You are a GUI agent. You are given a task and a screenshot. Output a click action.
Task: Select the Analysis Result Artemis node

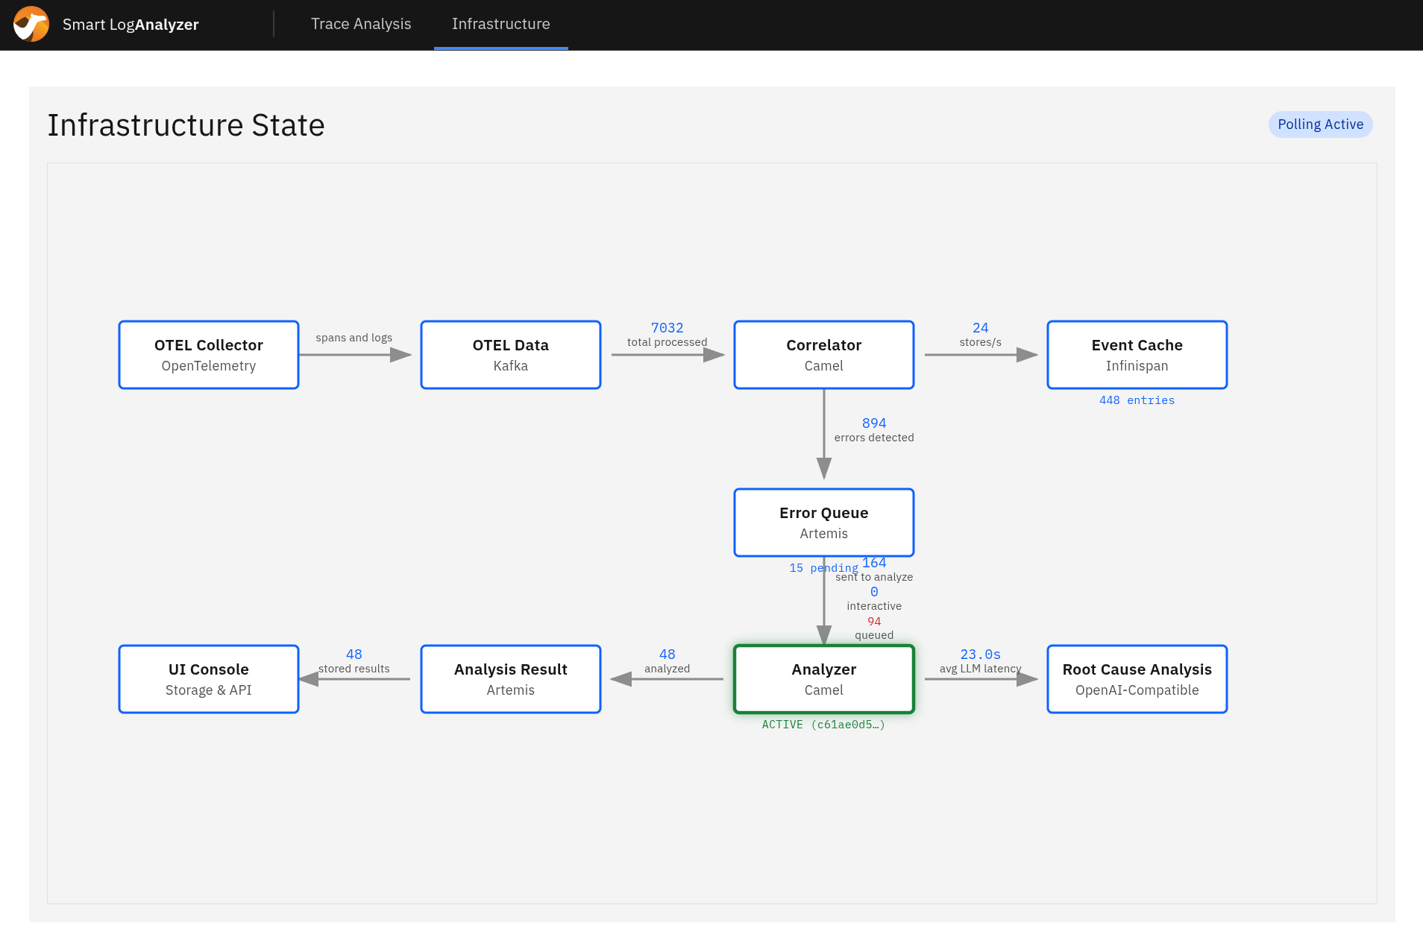point(511,679)
